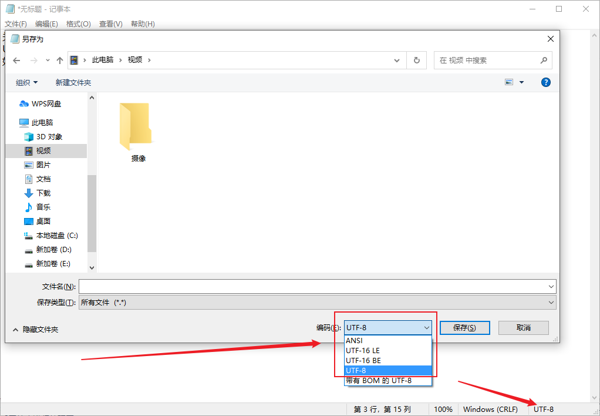This screenshot has width=600, height=416.
Task: Select the 摄像 folder
Action: click(138, 133)
